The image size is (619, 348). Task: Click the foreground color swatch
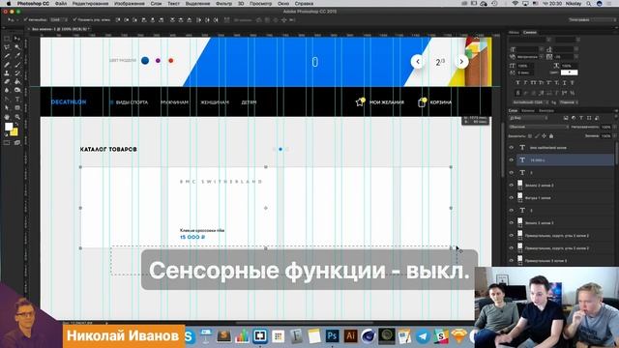click(9, 127)
